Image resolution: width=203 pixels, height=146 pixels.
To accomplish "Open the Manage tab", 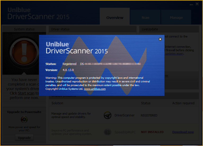I will [x=176, y=17].
